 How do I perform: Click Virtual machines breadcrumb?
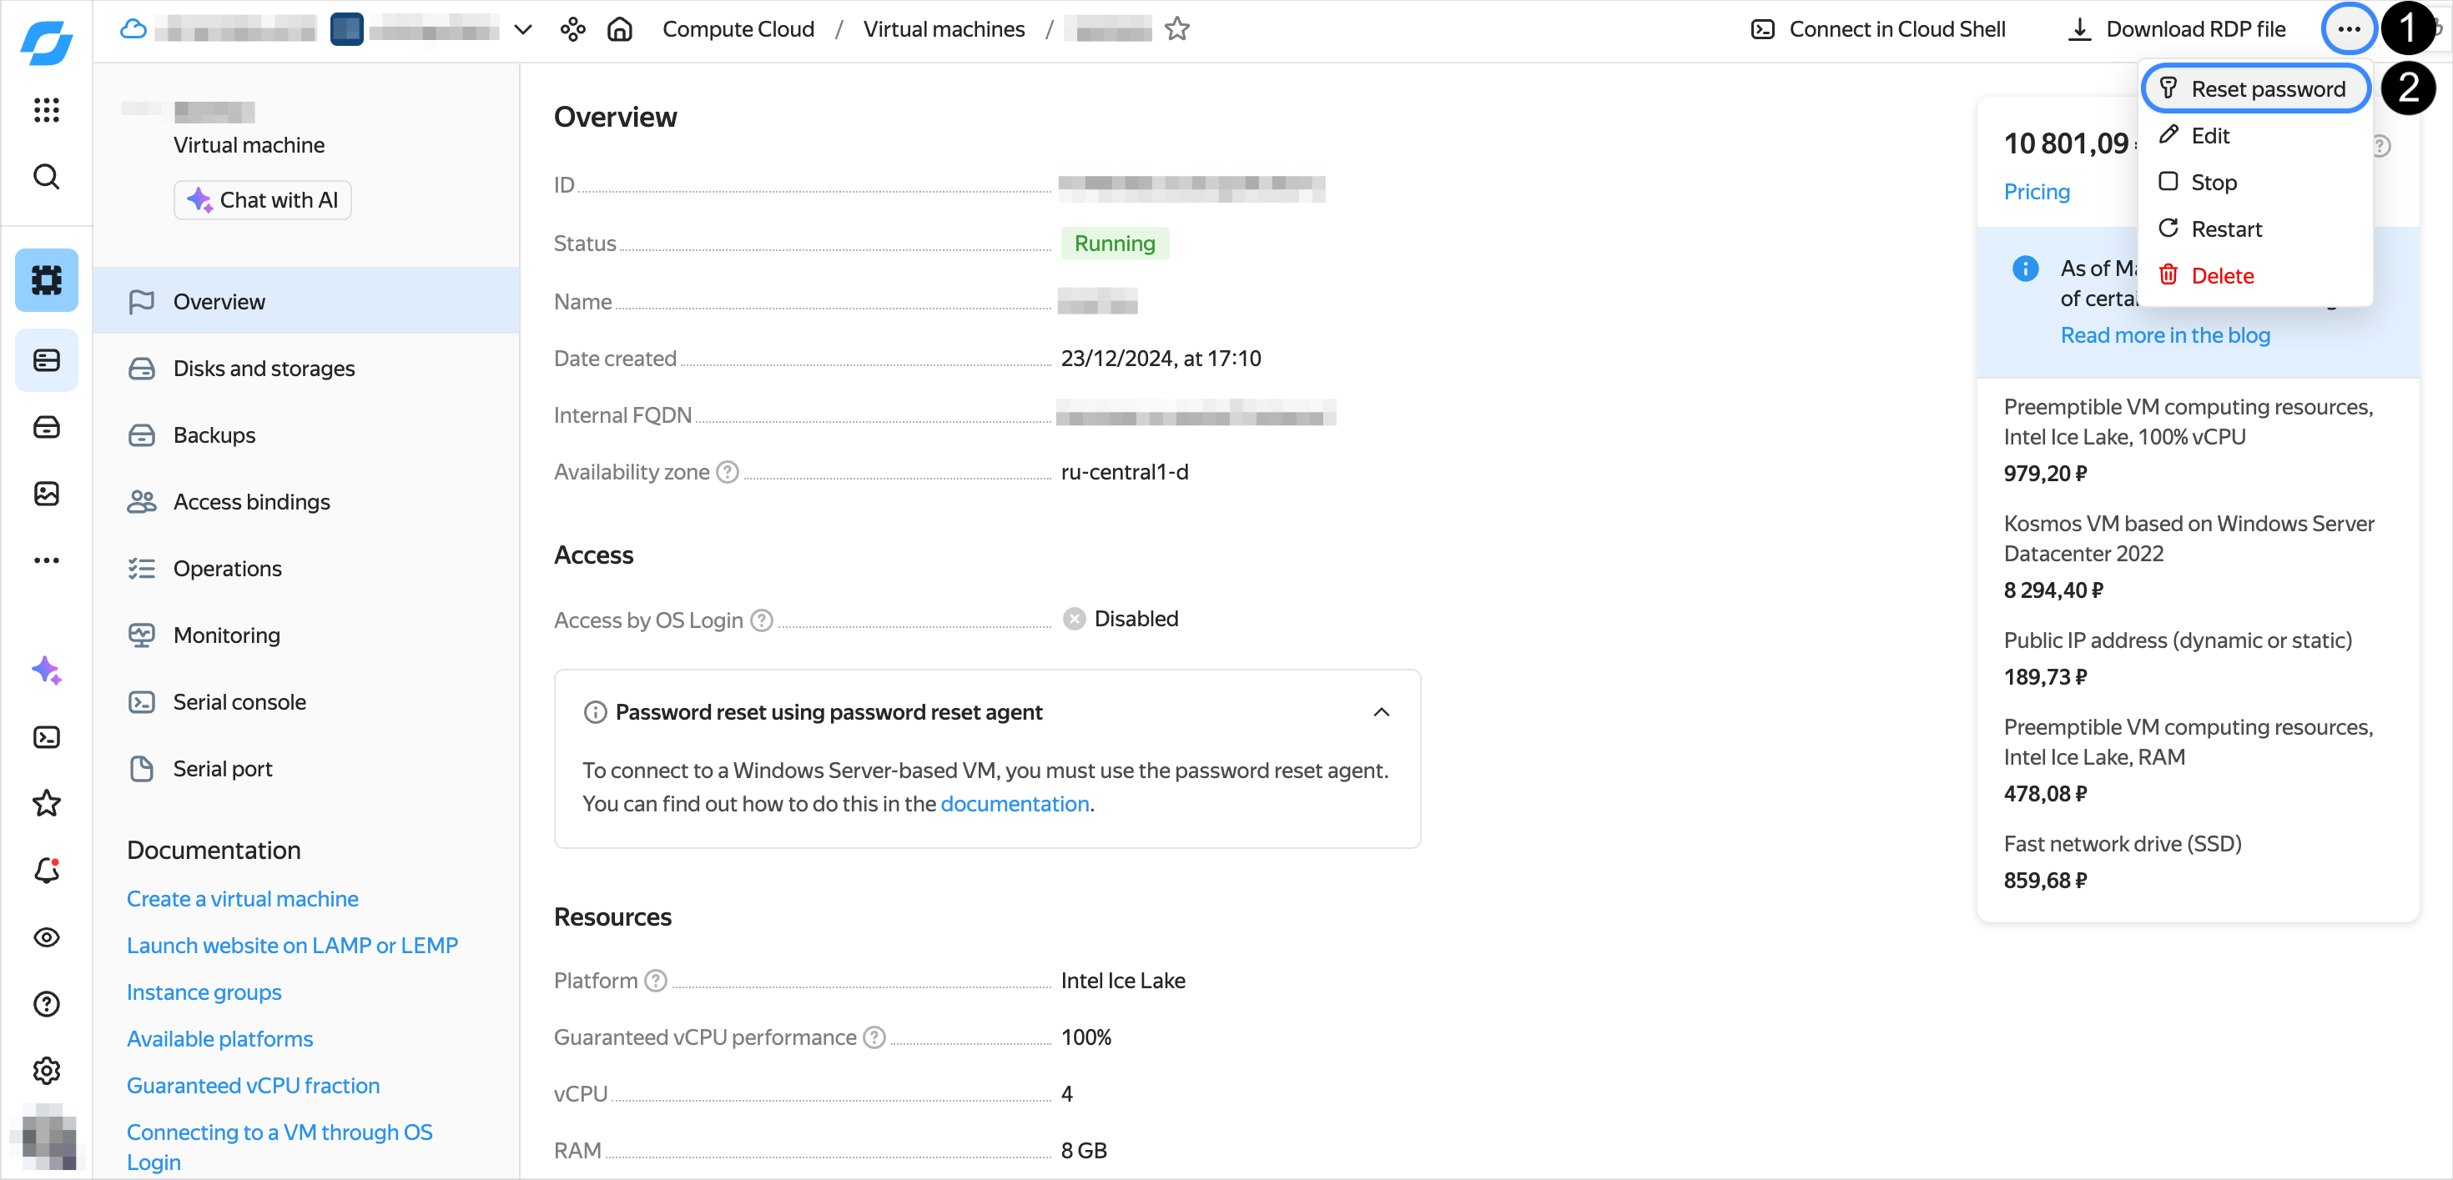[944, 29]
